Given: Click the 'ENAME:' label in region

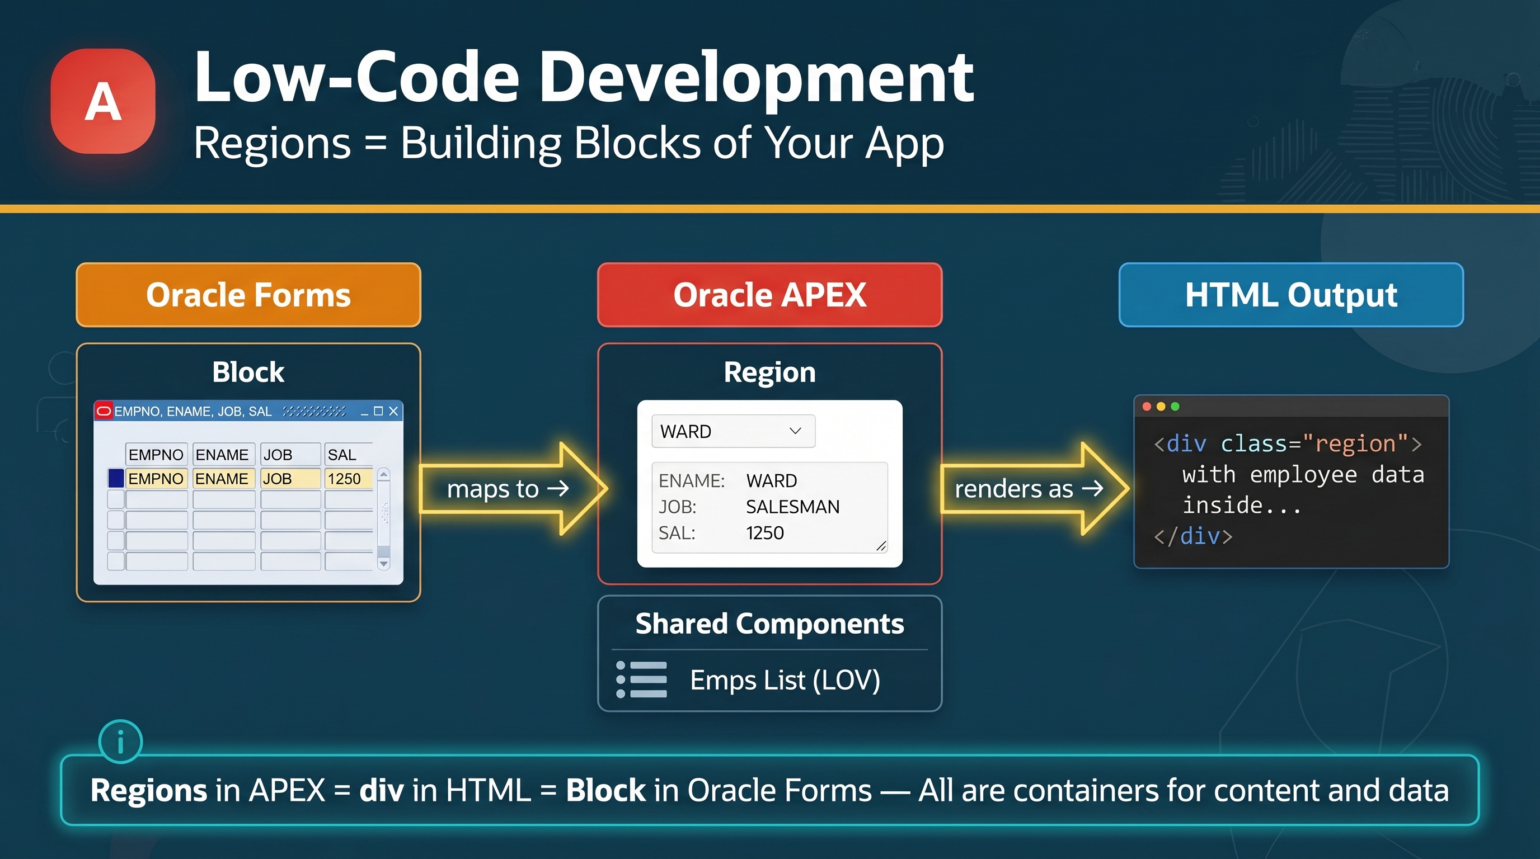Looking at the screenshot, I should point(692,480).
